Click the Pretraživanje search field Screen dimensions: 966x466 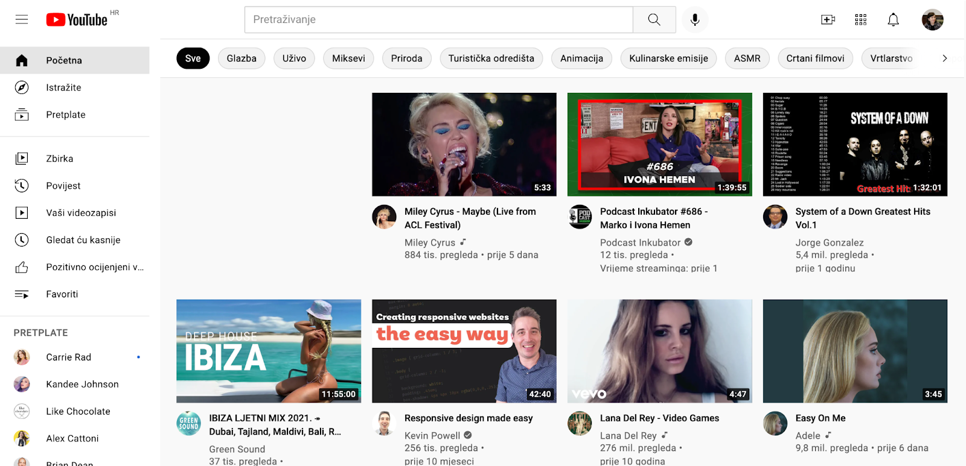click(439, 19)
